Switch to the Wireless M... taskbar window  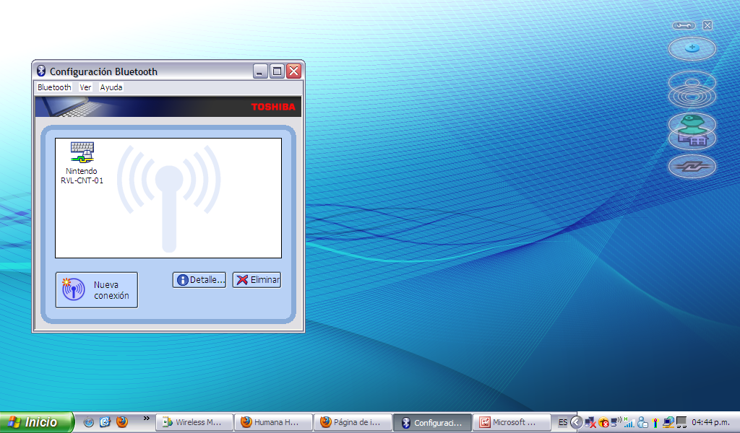click(x=195, y=422)
